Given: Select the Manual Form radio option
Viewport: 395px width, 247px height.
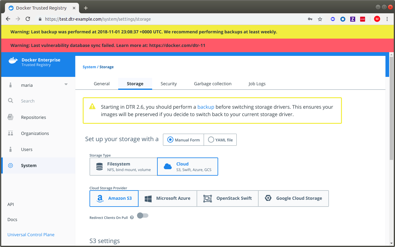Looking at the screenshot, I should (x=170, y=140).
